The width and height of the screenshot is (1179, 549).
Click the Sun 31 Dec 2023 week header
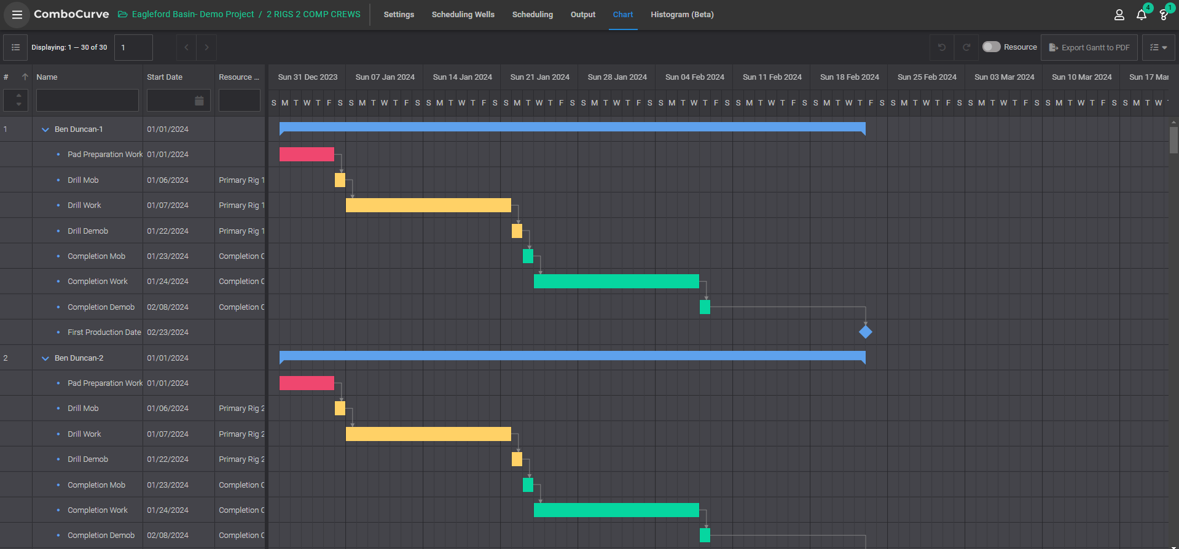307,77
